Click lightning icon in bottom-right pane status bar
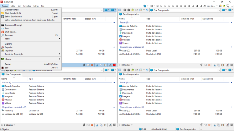The width and height of the screenshot is (234, 131). 201,125
